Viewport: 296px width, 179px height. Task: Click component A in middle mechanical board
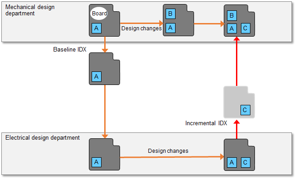(x=171, y=28)
